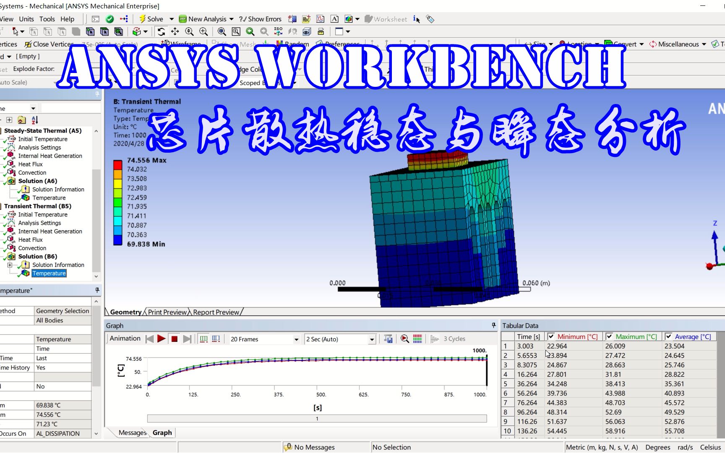This screenshot has height=453, width=725.
Task: Click the Look At eye icon
Action: coord(307,31)
